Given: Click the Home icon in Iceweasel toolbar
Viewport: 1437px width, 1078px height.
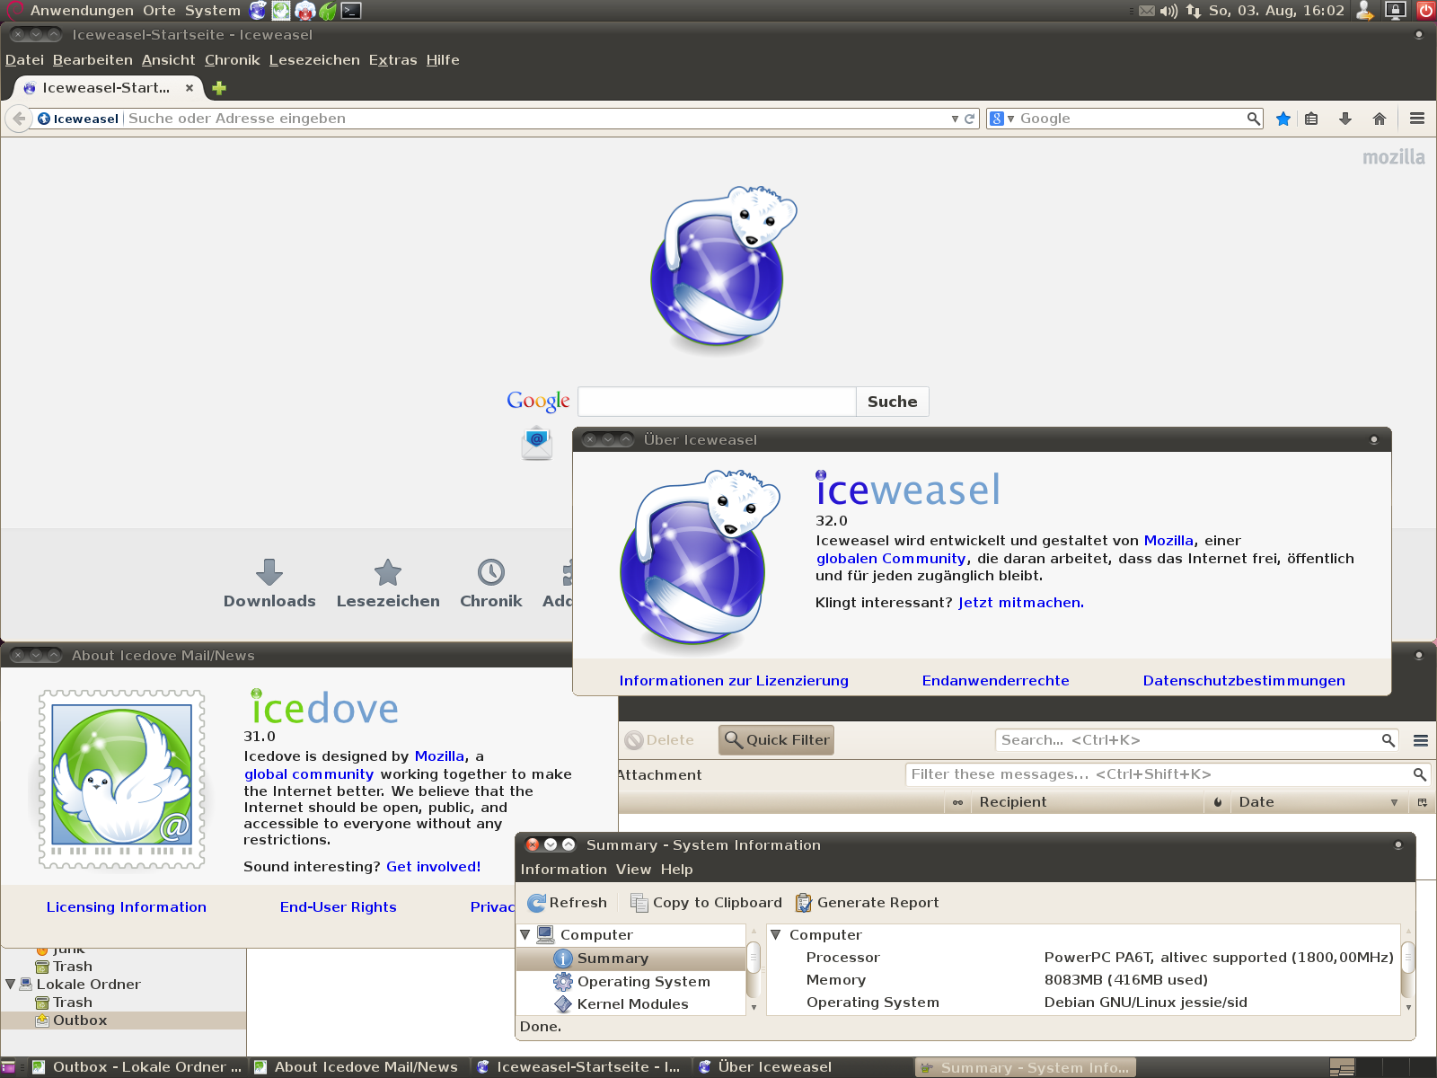Looking at the screenshot, I should pos(1380,119).
